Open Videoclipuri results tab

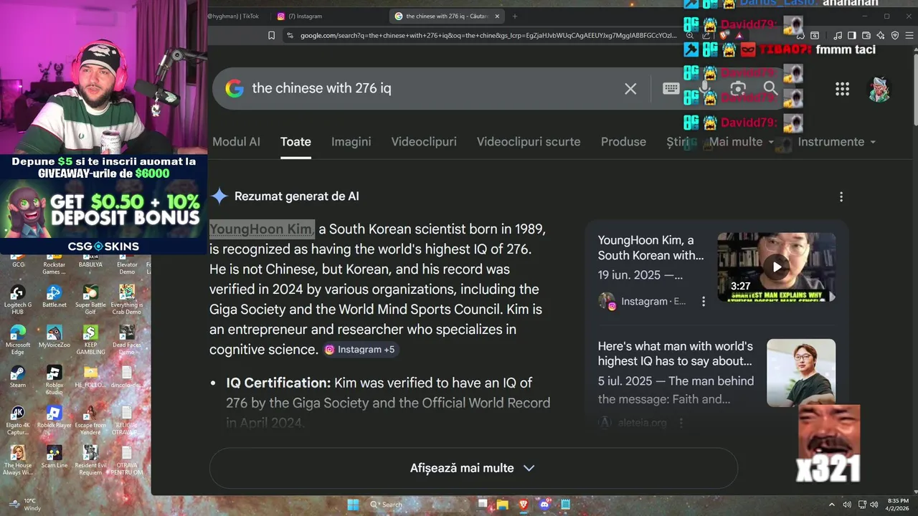pyautogui.click(x=424, y=142)
